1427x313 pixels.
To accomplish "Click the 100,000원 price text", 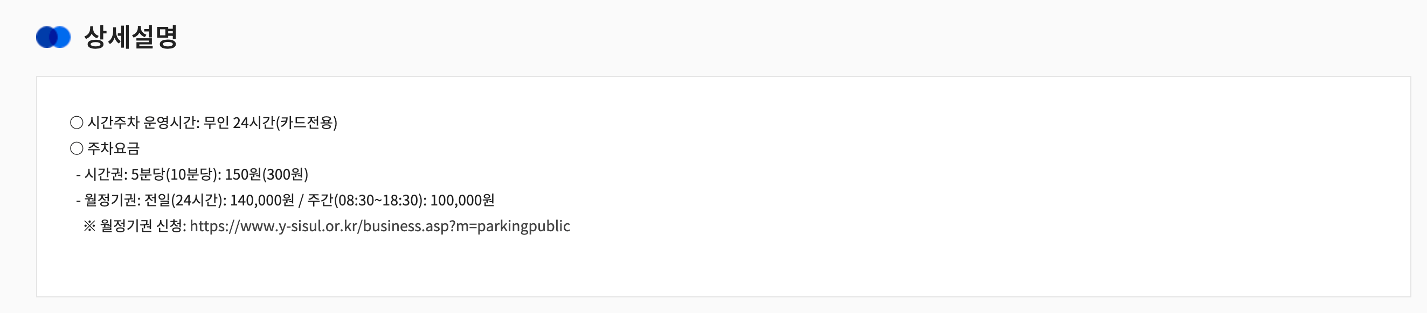I will click(462, 200).
